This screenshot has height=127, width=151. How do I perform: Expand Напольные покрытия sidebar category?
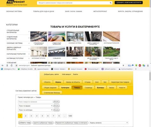(x=29, y=54)
